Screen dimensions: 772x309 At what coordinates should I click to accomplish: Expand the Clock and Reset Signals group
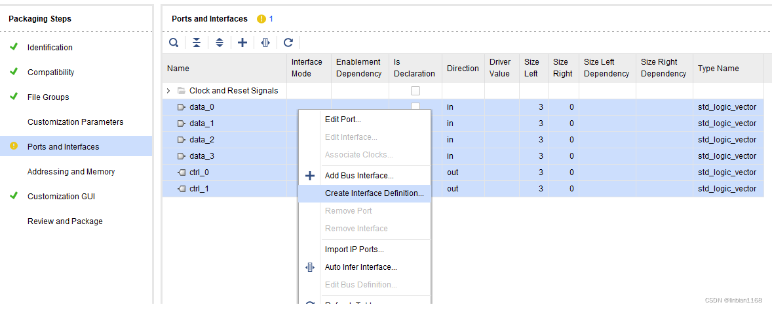(x=168, y=91)
